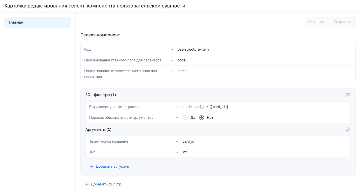Click the Техническое название label
This screenshot has height=193, width=360.
(x=109, y=141)
